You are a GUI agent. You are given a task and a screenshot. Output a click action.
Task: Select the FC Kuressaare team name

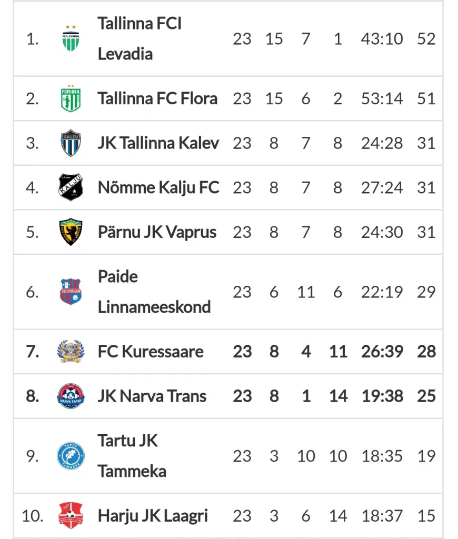151,352
